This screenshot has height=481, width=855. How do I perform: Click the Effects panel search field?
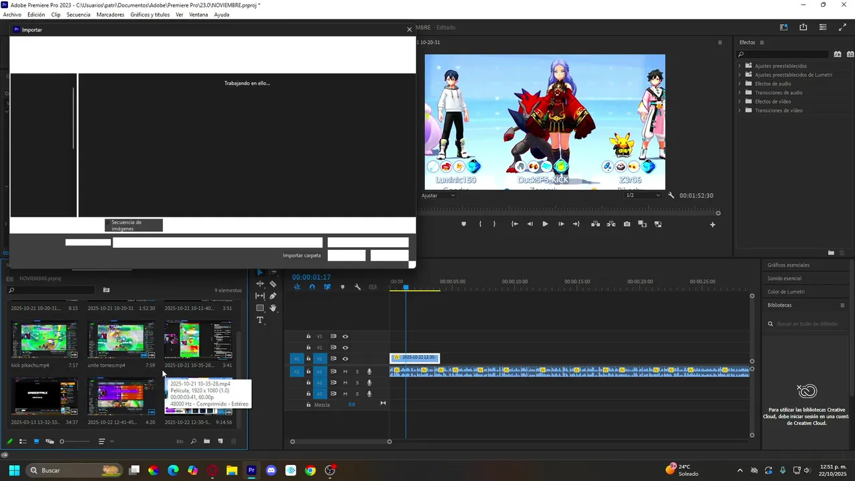tap(783, 54)
